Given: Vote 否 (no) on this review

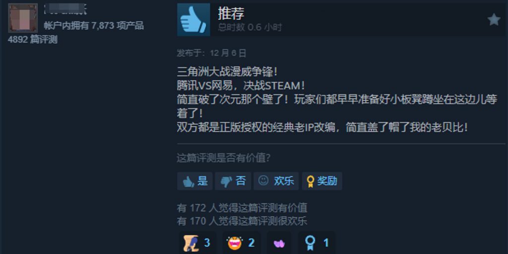Looking at the screenshot, I should click(233, 181).
